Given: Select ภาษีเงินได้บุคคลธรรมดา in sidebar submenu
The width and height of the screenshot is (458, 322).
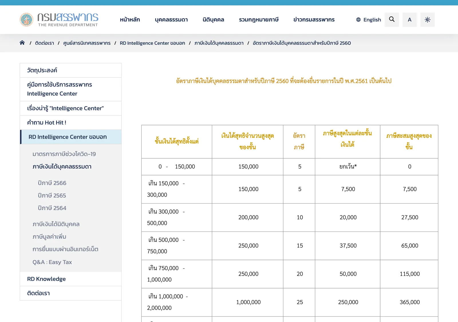Looking at the screenshot, I should tap(62, 167).
